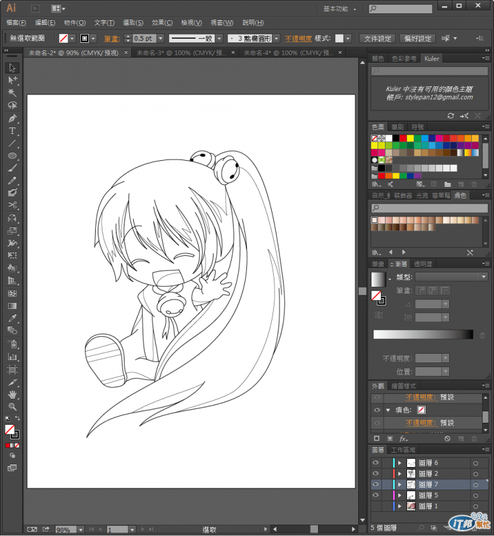Select the Eraser tool

pyautogui.click(x=12, y=192)
